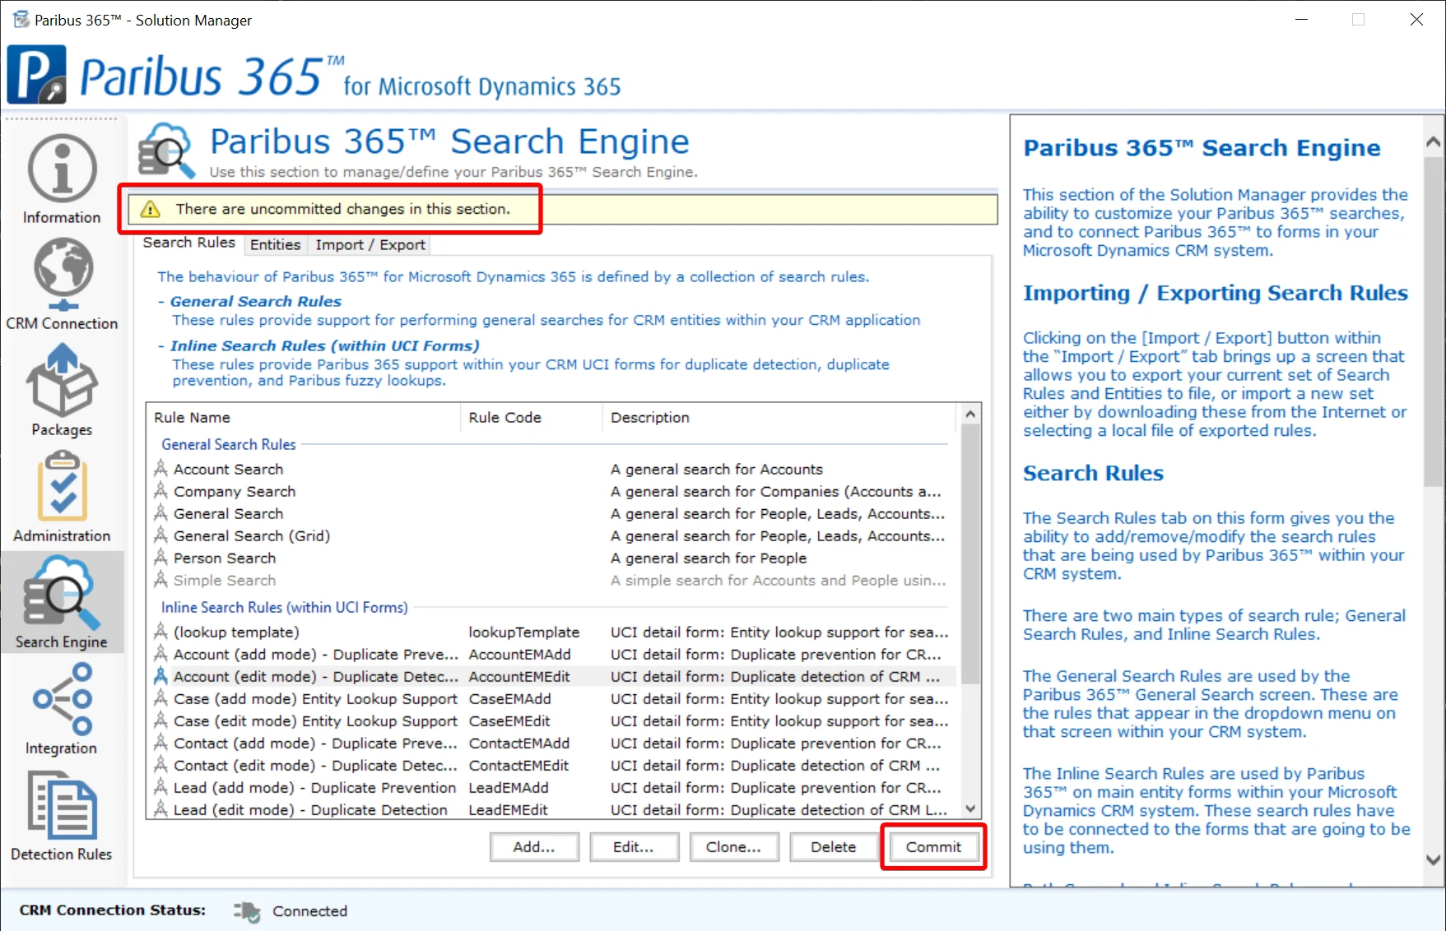
Task: Click the Search Engine header cloud icon
Action: 167,151
